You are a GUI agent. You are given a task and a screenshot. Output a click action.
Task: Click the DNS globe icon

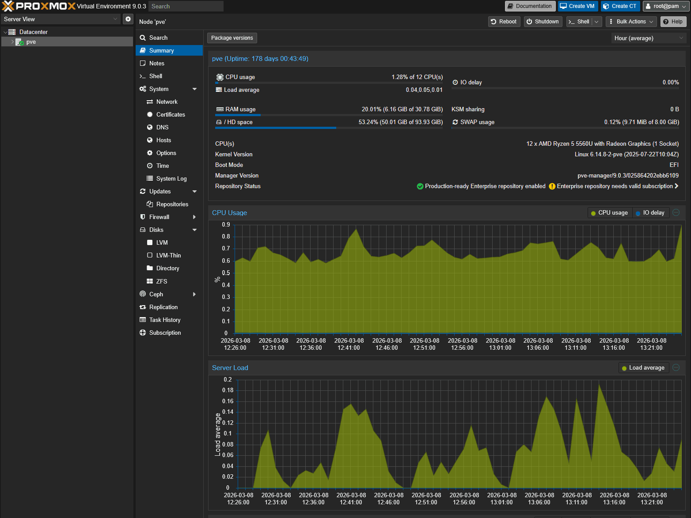150,128
